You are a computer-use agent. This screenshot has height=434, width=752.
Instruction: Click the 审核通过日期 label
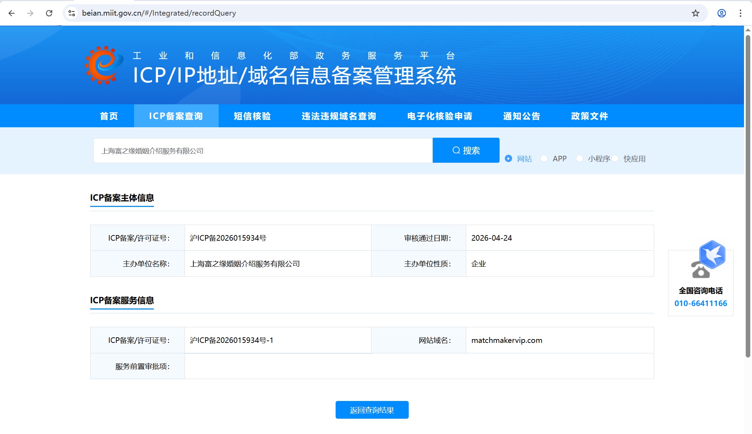coord(428,238)
